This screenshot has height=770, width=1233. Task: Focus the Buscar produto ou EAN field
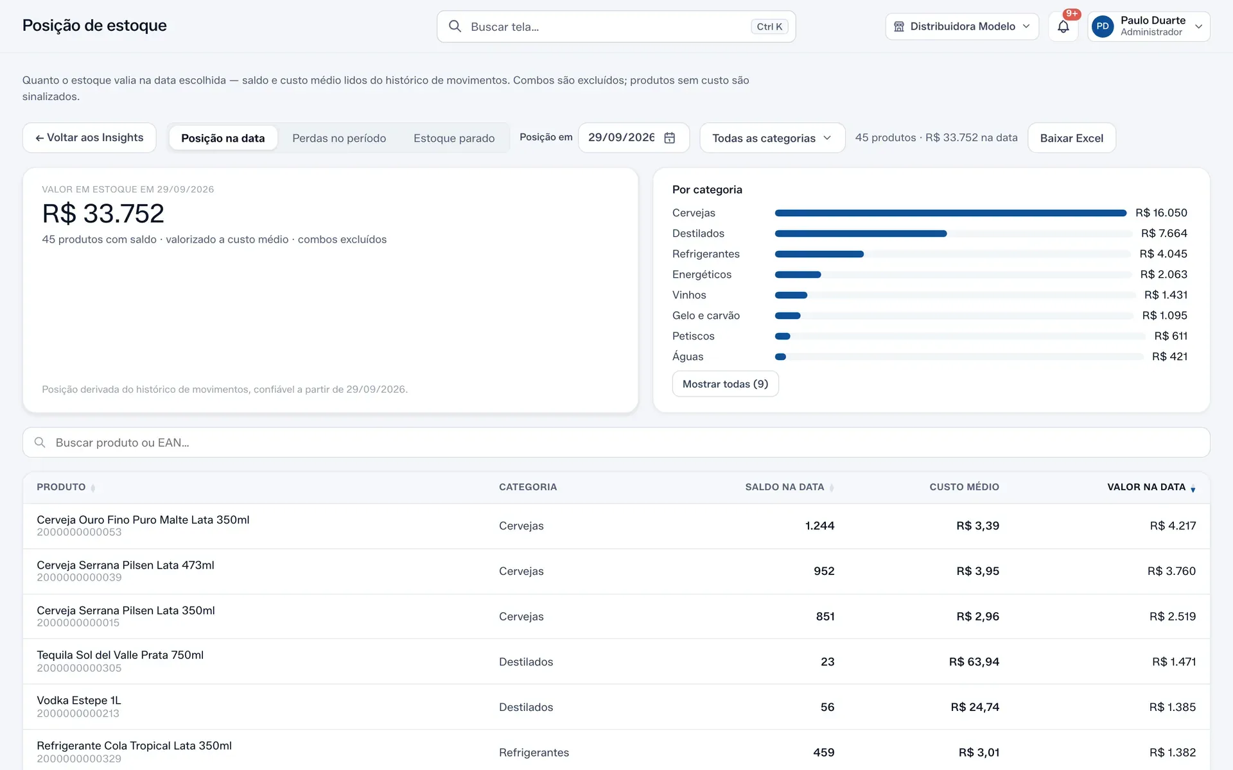[x=616, y=443]
